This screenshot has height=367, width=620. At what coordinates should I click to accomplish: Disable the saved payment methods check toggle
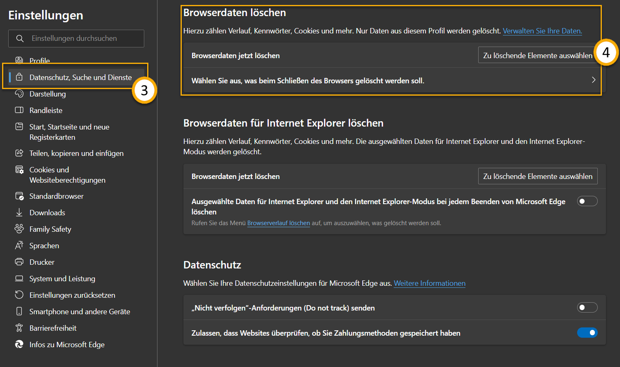tap(587, 333)
